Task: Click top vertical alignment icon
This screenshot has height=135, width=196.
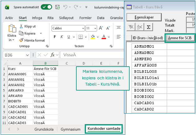Action: coord(119,27)
